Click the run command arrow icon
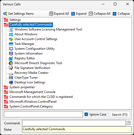 129,123
